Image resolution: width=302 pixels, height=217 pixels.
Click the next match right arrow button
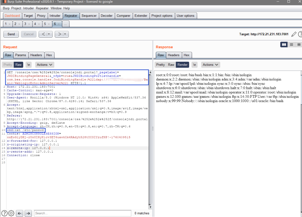pyautogui.click(x=28, y=213)
